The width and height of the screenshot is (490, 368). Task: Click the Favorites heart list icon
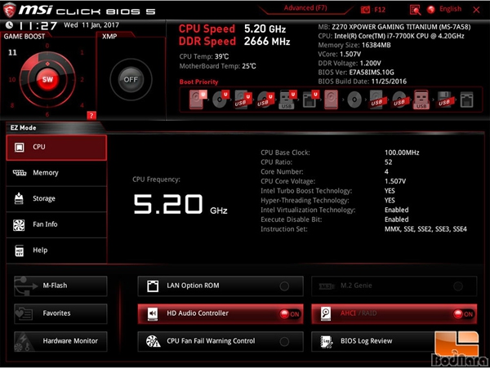(x=24, y=313)
